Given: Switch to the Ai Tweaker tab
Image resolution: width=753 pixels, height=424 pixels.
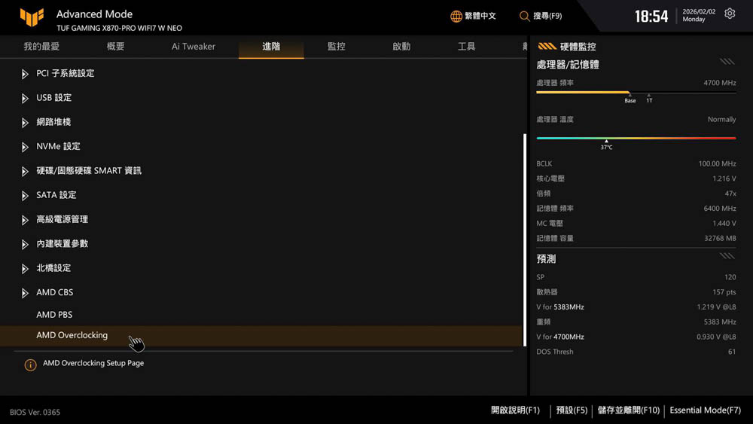Looking at the screenshot, I should pos(193,47).
